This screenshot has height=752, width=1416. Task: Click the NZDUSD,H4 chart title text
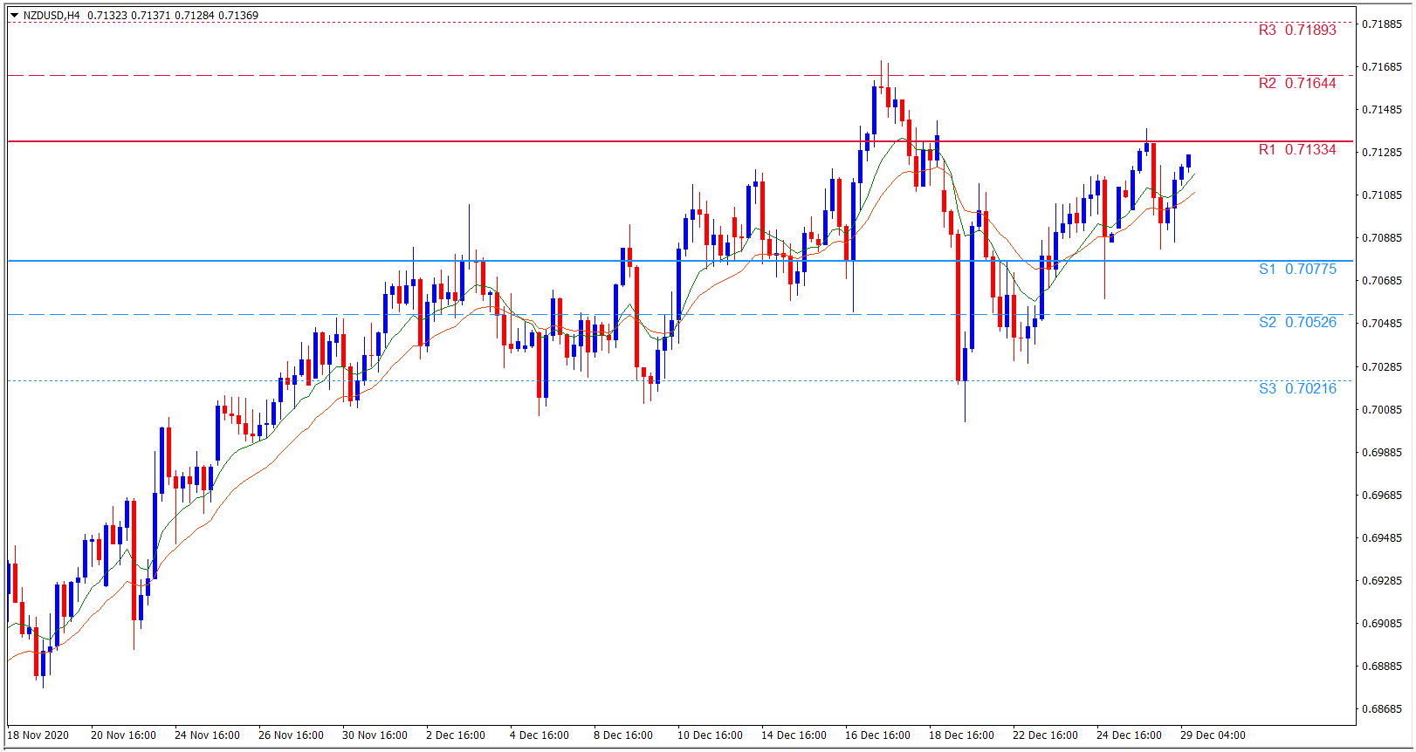tap(52, 15)
